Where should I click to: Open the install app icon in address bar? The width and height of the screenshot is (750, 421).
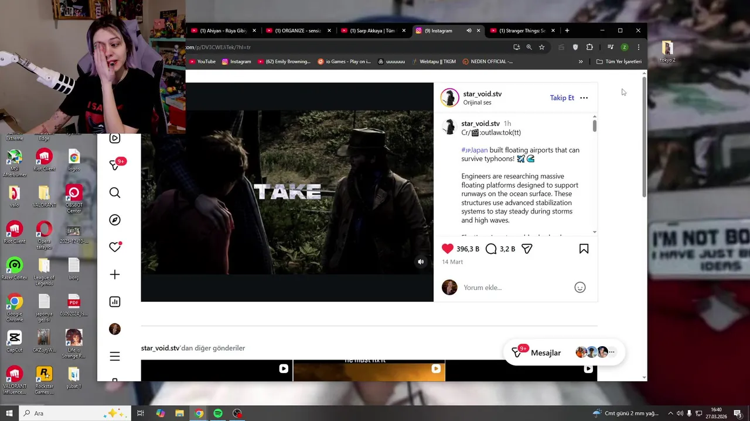pyautogui.click(x=516, y=47)
